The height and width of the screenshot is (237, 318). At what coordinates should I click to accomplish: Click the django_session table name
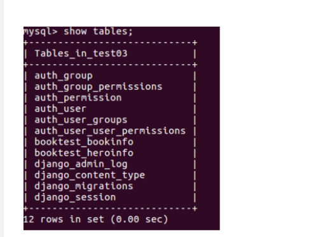[75, 197]
